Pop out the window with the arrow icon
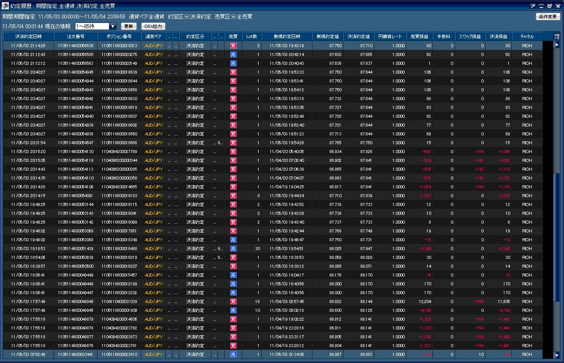The width and height of the screenshot is (564, 363). (x=533, y=6)
